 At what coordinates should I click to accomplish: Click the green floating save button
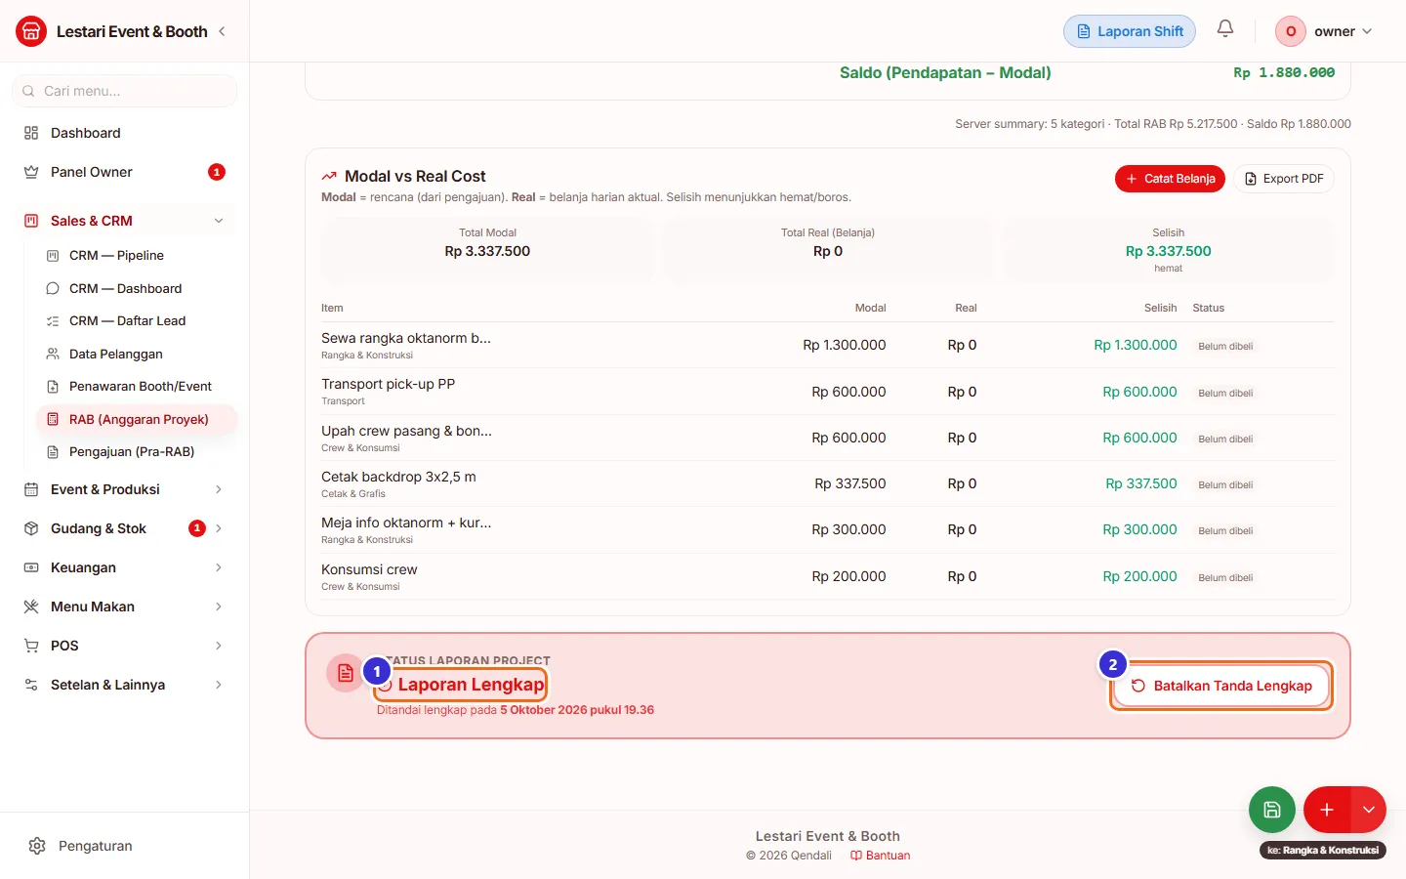1272,810
